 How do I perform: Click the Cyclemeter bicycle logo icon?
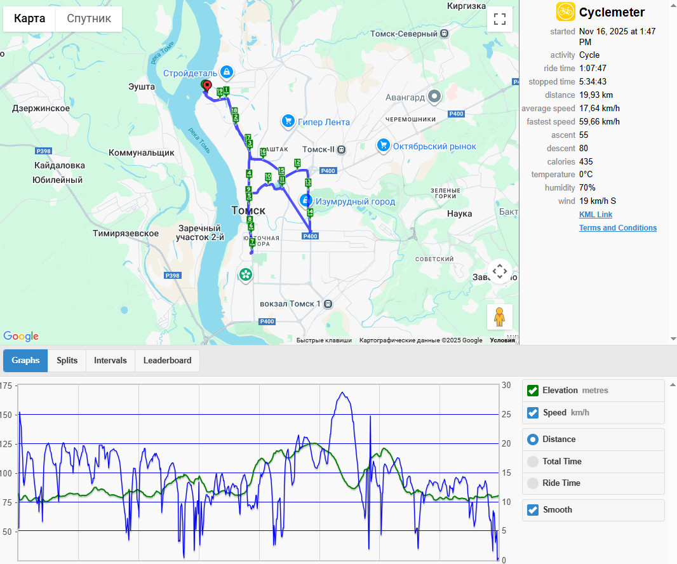pos(565,11)
